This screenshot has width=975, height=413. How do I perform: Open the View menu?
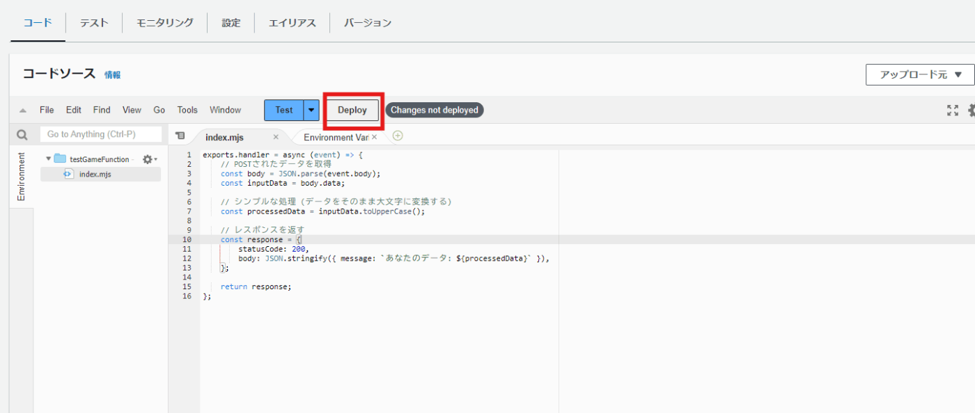[x=132, y=110]
